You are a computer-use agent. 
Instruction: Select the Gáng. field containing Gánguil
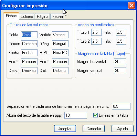60,44
